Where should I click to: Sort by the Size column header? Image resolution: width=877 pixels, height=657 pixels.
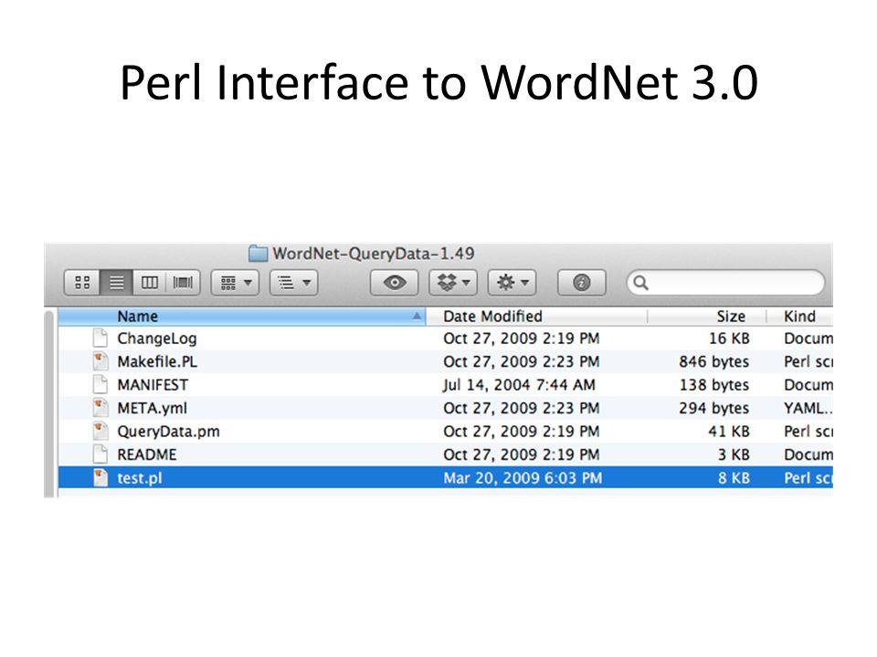707,317
